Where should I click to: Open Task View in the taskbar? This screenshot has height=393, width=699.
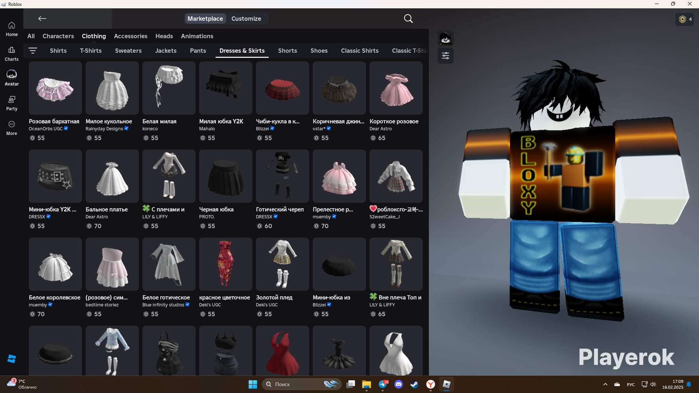pos(351,384)
